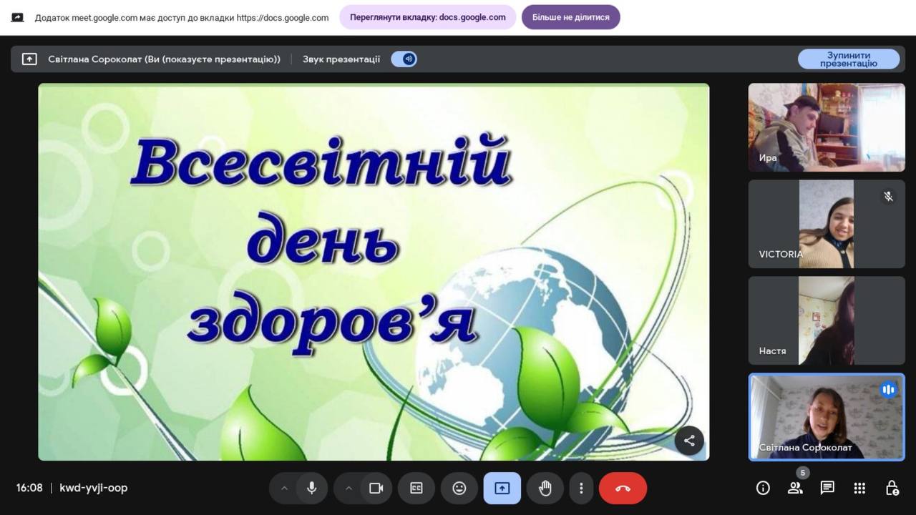Click participant count badge 5
Viewport: 916px width, 515px height.
(803, 473)
